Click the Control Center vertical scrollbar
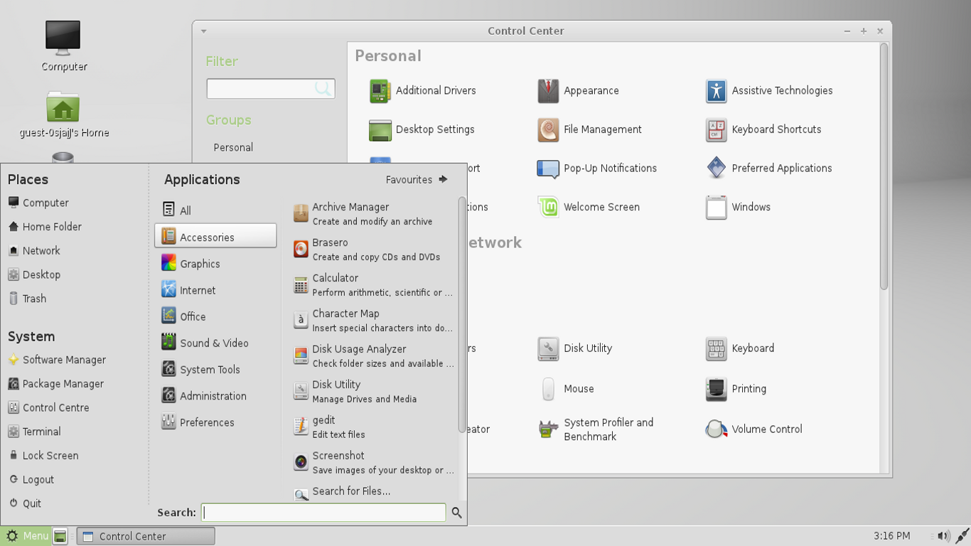The height and width of the screenshot is (546, 971). pyautogui.click(x=884, y=166)
